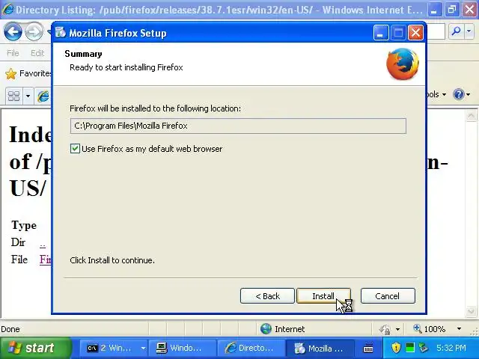Uncheck Use Firefox as my default web browser
Viewport: 479px width, 359px height.
coord(75,149)
